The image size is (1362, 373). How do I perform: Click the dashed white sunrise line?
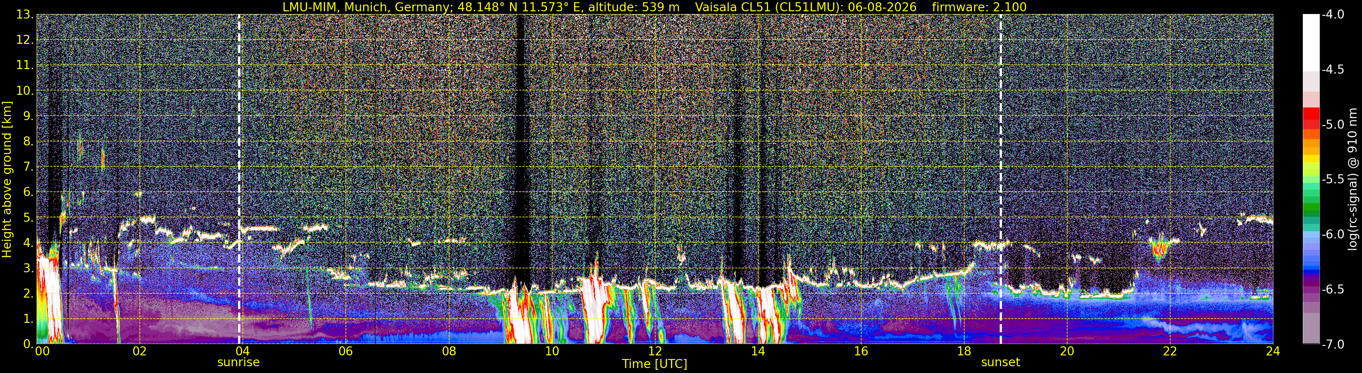(239, 179)
